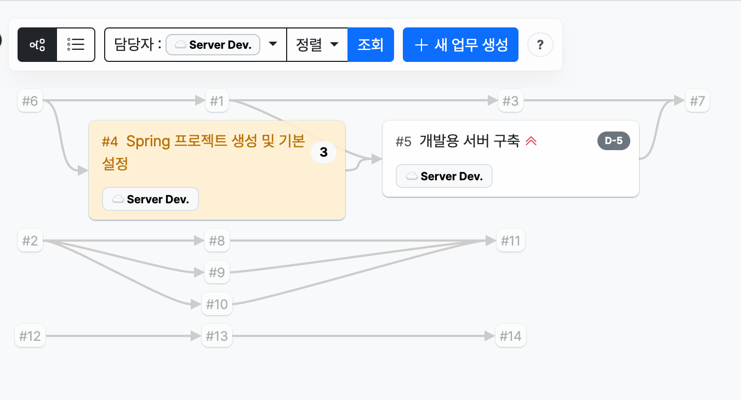Select Server Dev. tag in assignee filter

coord(213,45)
